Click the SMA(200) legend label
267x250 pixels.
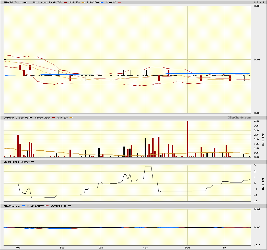93,2
